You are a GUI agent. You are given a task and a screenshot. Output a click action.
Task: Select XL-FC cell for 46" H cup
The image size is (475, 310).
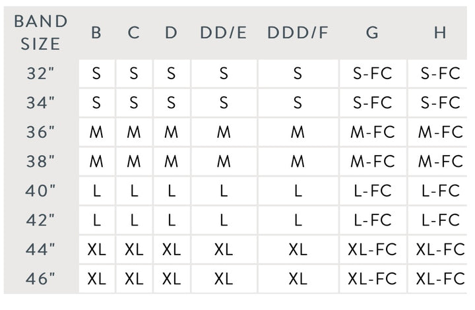point(440,279)
